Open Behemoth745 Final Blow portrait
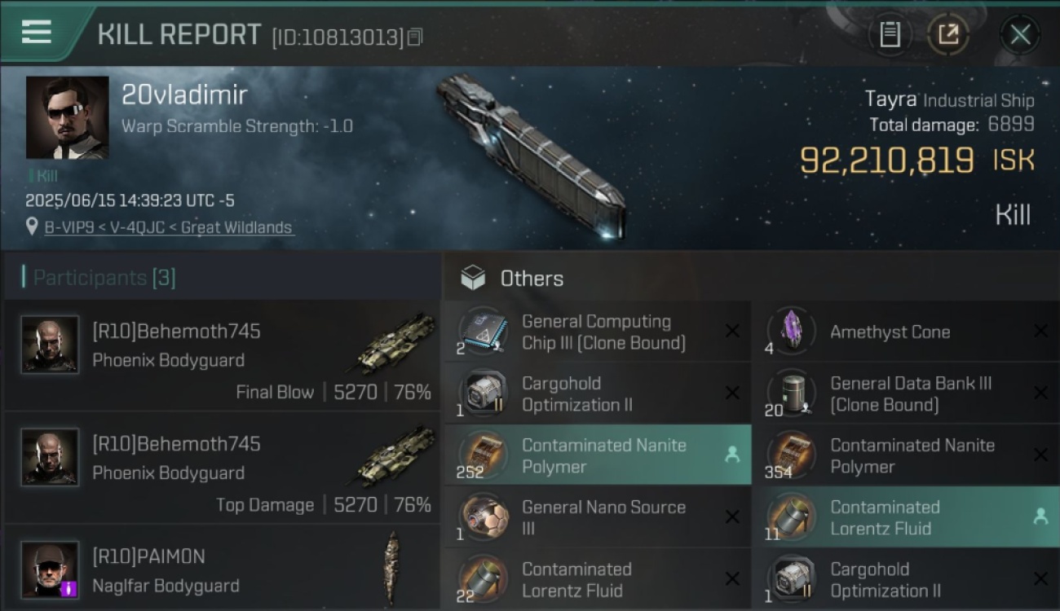 point(50,345)
